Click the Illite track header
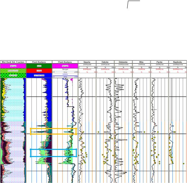This screenshot has height=183, width=187. [x=141, y=62]
